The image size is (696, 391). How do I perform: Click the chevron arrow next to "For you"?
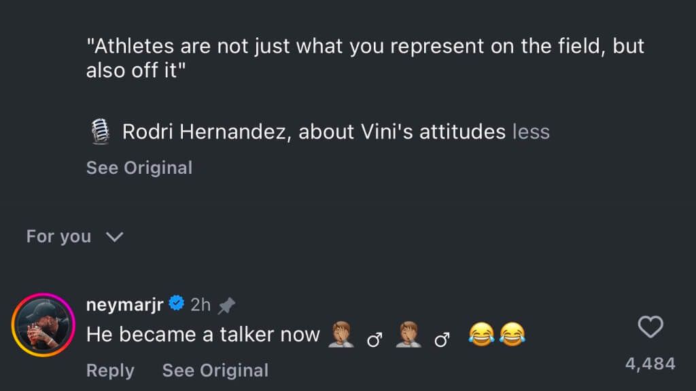pos(115,237)
